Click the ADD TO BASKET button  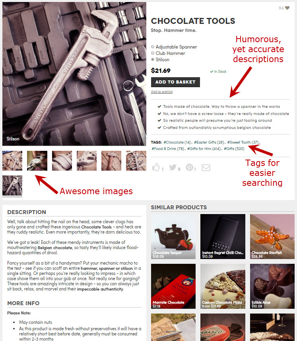[175, 82]
